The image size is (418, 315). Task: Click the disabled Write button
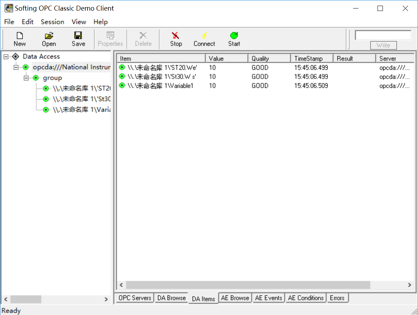(x=383, y=45)
